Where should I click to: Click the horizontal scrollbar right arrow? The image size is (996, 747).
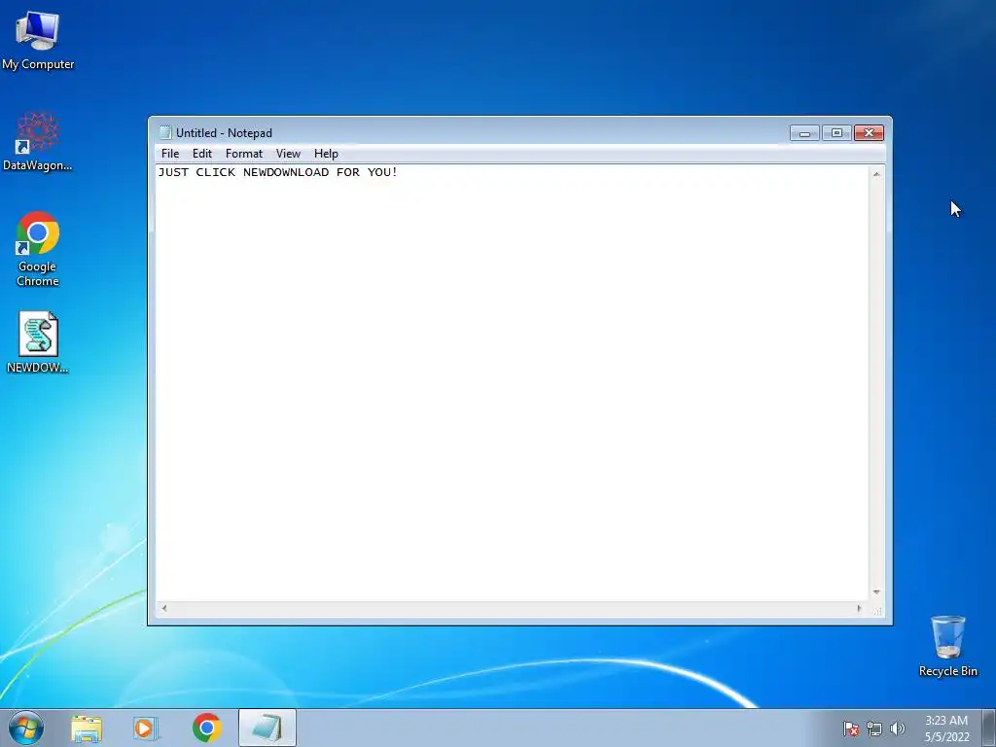tap(859, 608)
